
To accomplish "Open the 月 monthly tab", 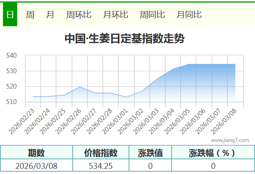I will click(50, 15).
